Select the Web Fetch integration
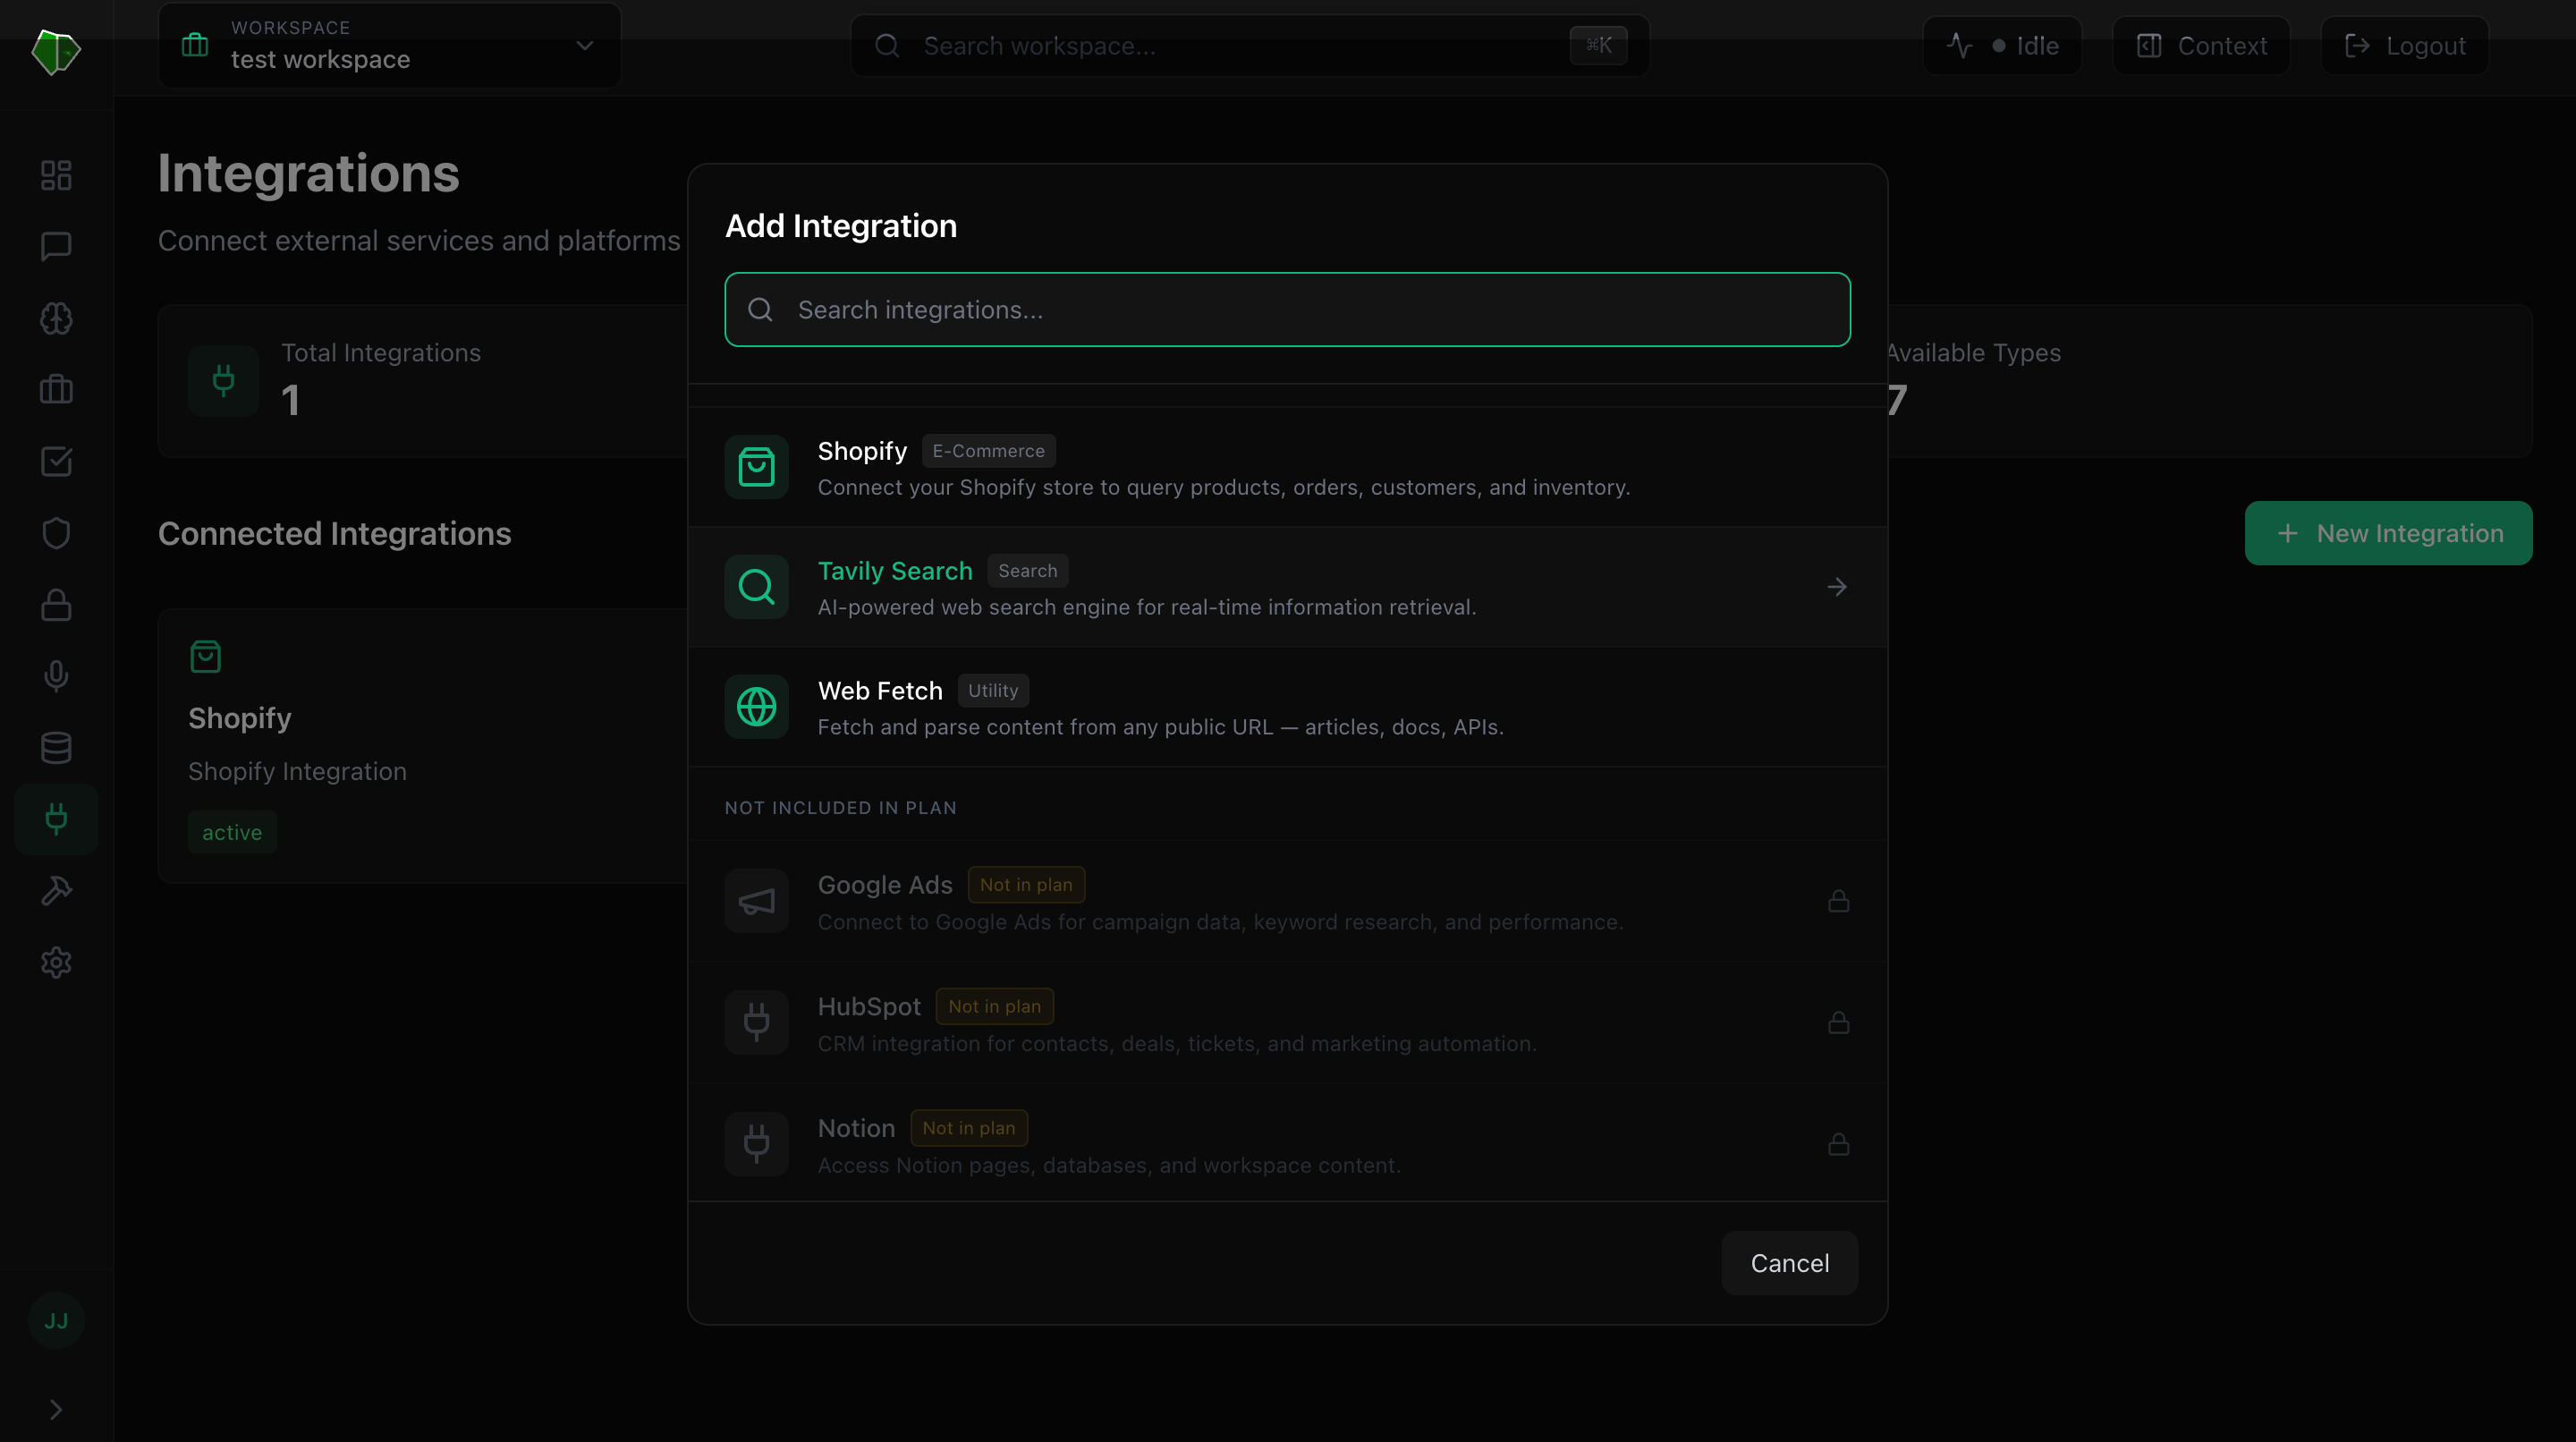The height and width of the screenshot is (1442, 2576). [1287, 707]
